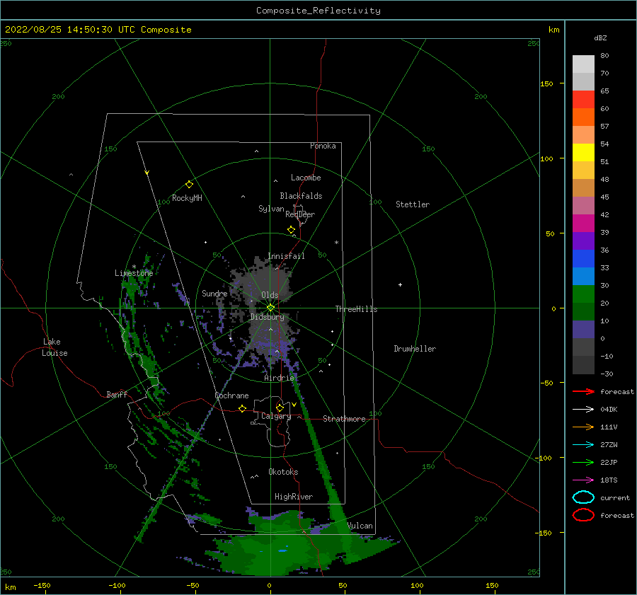The height and width of the screenshot is (595, 637).
Task: Click the 80 dBZ white color swatch
Action: click(583, 64)
